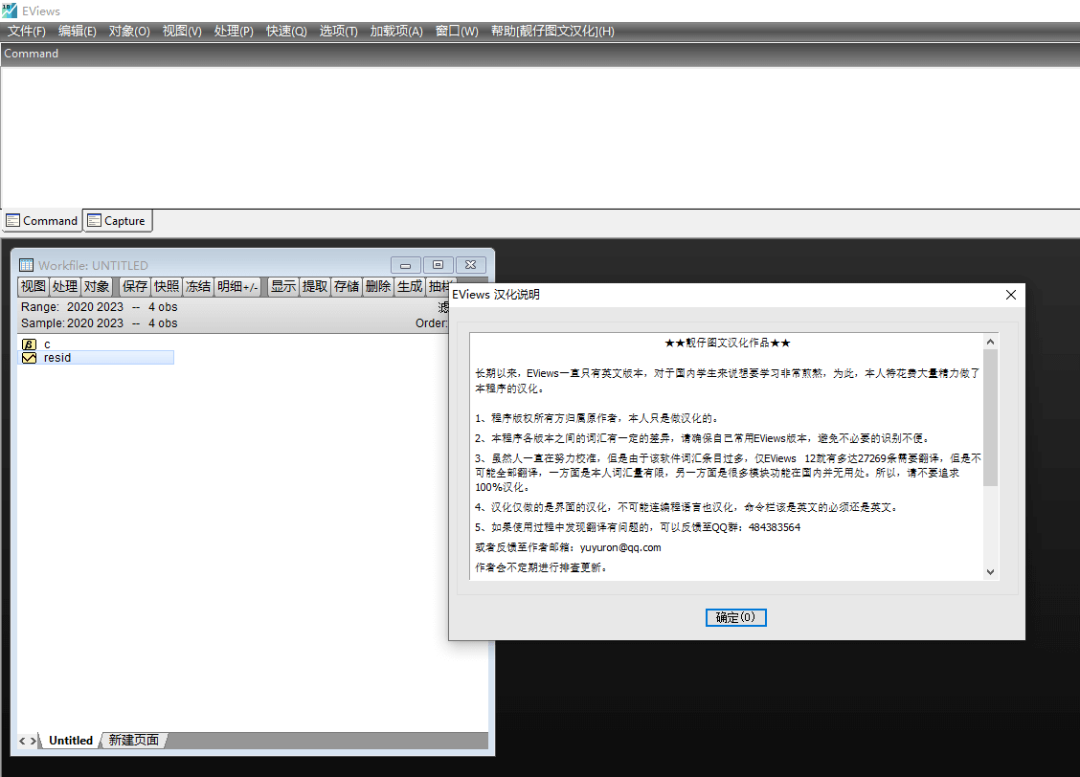
Task: Click the Command panel header label
Action: pos(31,54)
